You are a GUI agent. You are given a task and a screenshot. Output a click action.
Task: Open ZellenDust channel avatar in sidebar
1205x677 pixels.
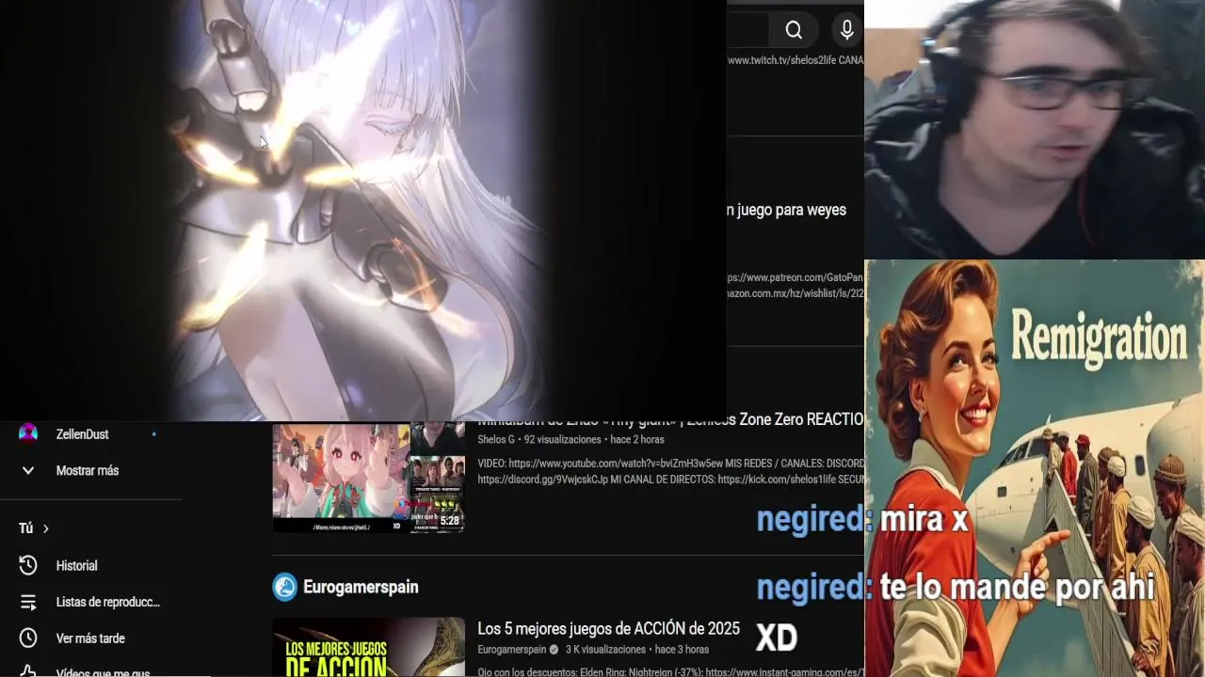point(28,433)
